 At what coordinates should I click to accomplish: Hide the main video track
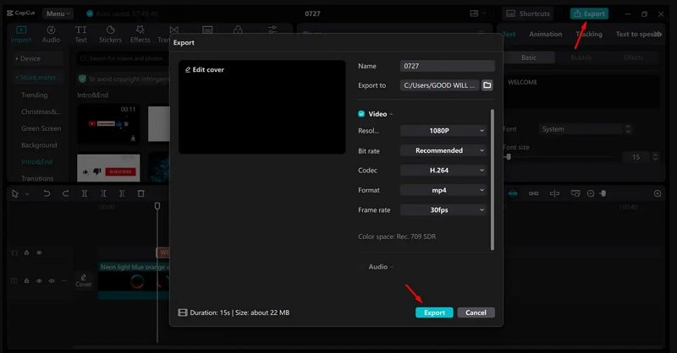[x=39, y=280]
